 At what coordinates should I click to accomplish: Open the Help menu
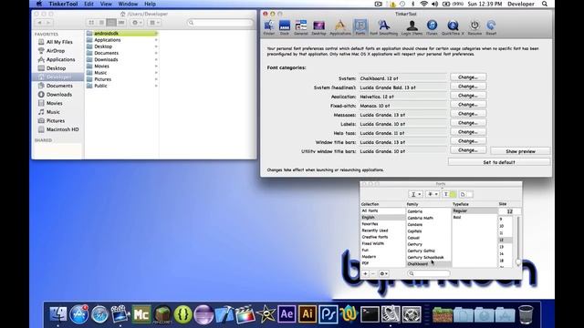150,4
